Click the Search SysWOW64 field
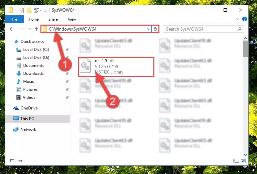The image size is (257, 174). (x=204, y=29)
